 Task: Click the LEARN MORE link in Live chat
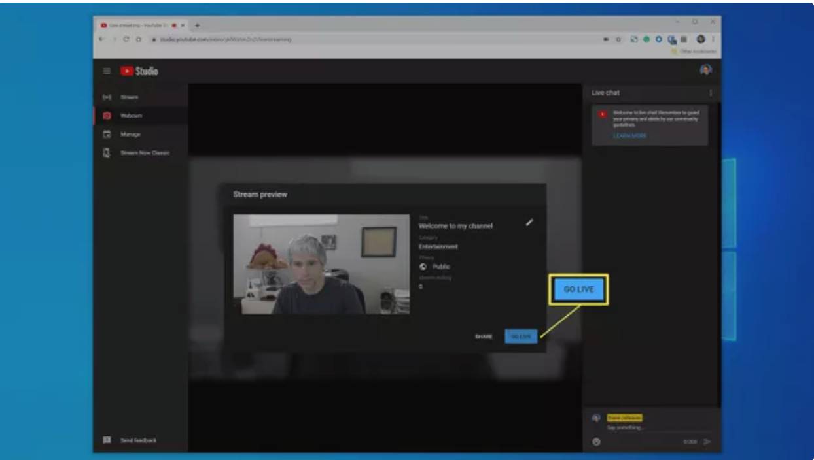[x=629, y=136]
